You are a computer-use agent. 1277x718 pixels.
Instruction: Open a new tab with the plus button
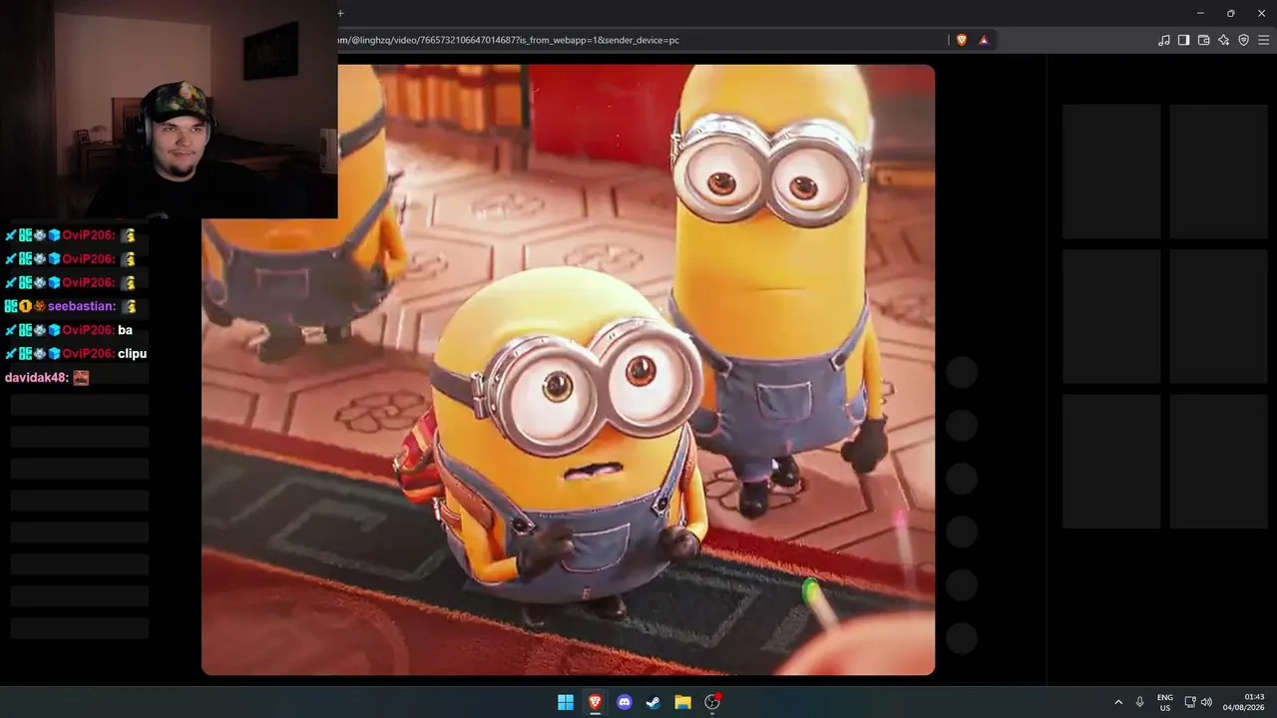tap(340, 13)
